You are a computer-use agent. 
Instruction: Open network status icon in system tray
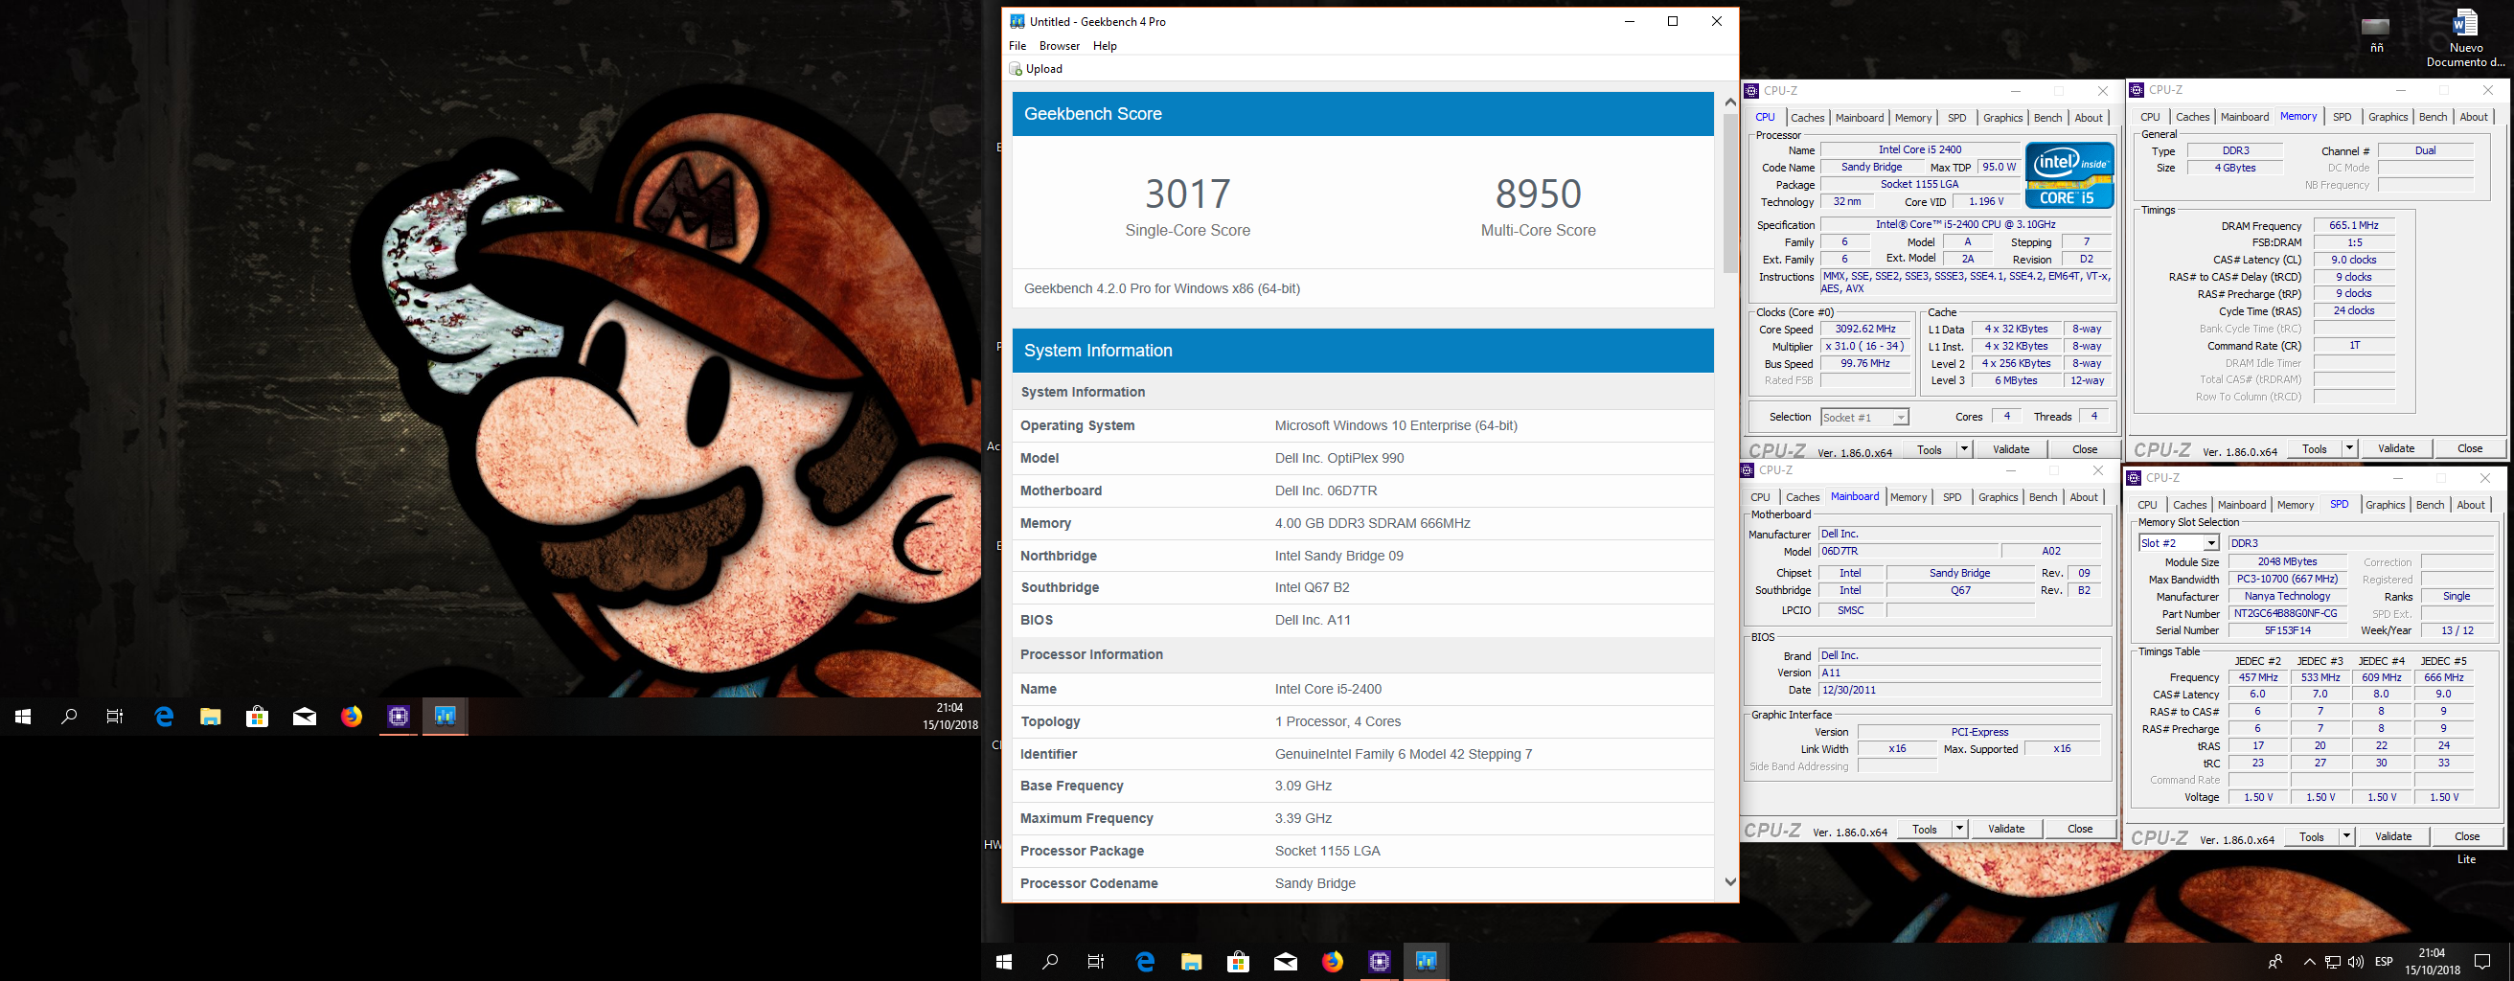(2333, 962)
